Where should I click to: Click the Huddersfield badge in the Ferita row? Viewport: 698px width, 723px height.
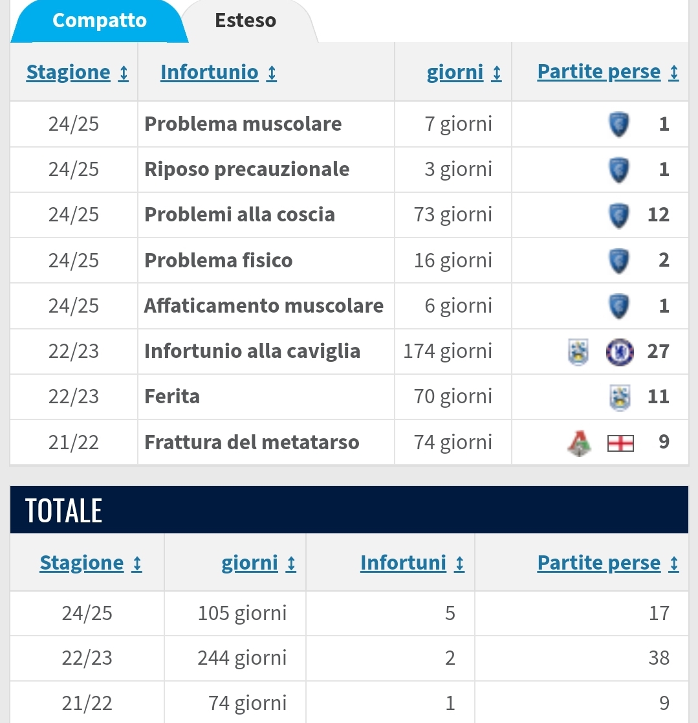pyautogui.click(x=619, y=397)
